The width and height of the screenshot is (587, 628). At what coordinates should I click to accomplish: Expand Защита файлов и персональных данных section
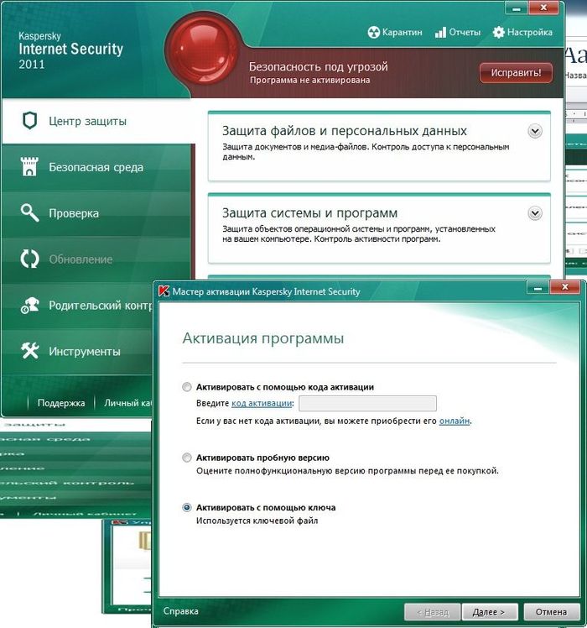coord(535,131)
